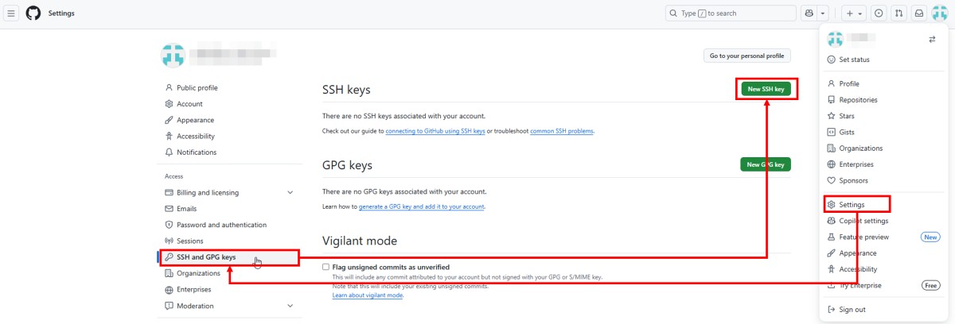955x324 pixels.
Task: Enable Flag unsigned commits as unverified
Action: point(325,267)
